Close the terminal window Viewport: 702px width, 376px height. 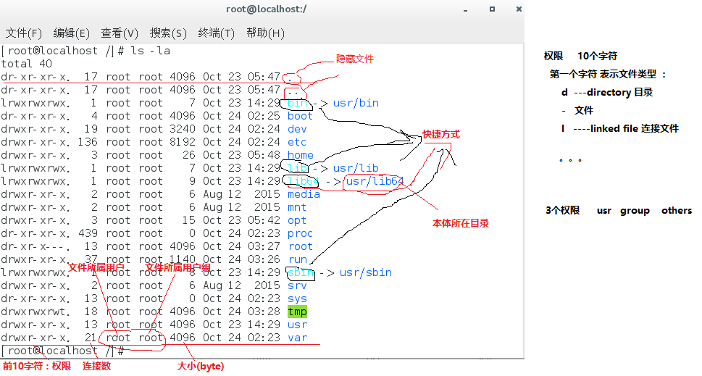point(519,9)
